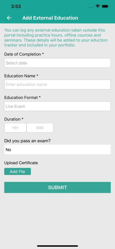Focus the Education Name input field
Viewport: 115px width, 249px height.
point(57,84)
